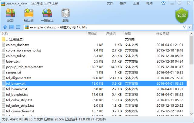The width and height of the screenshot is (194, 123).
Task: Click file icon of tol_boxplot.txt
Action: pos(4,95)
